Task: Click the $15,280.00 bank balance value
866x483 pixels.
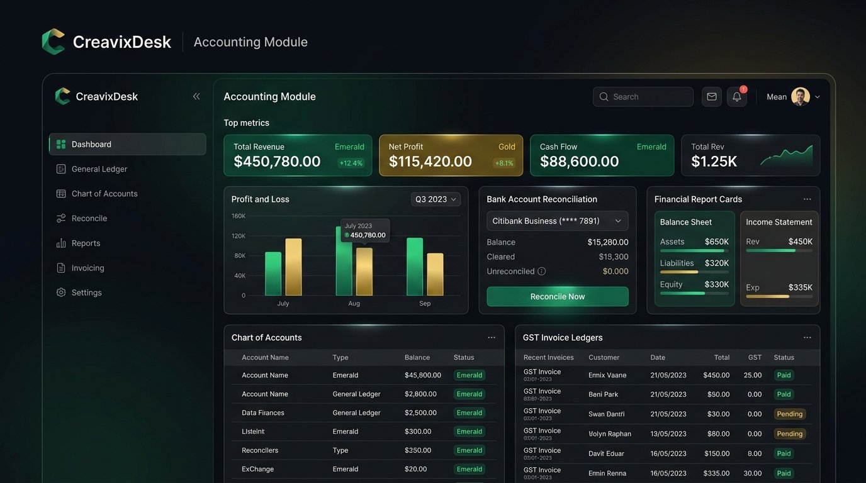Action: [608, 242]
